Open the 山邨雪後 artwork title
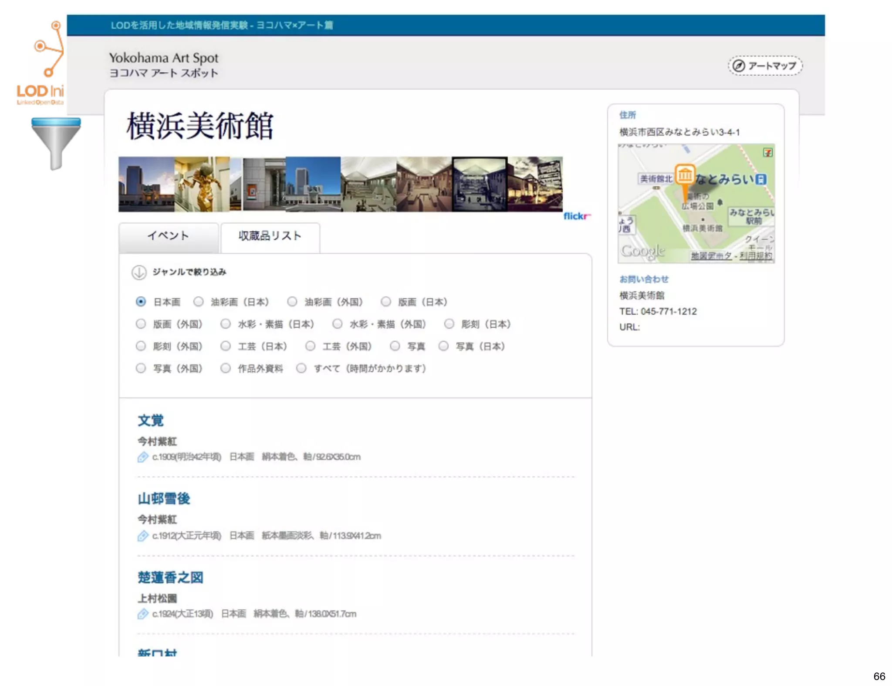 (x=164, y=499)
